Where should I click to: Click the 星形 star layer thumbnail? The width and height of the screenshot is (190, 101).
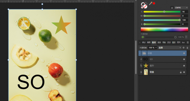coord(146,66)
